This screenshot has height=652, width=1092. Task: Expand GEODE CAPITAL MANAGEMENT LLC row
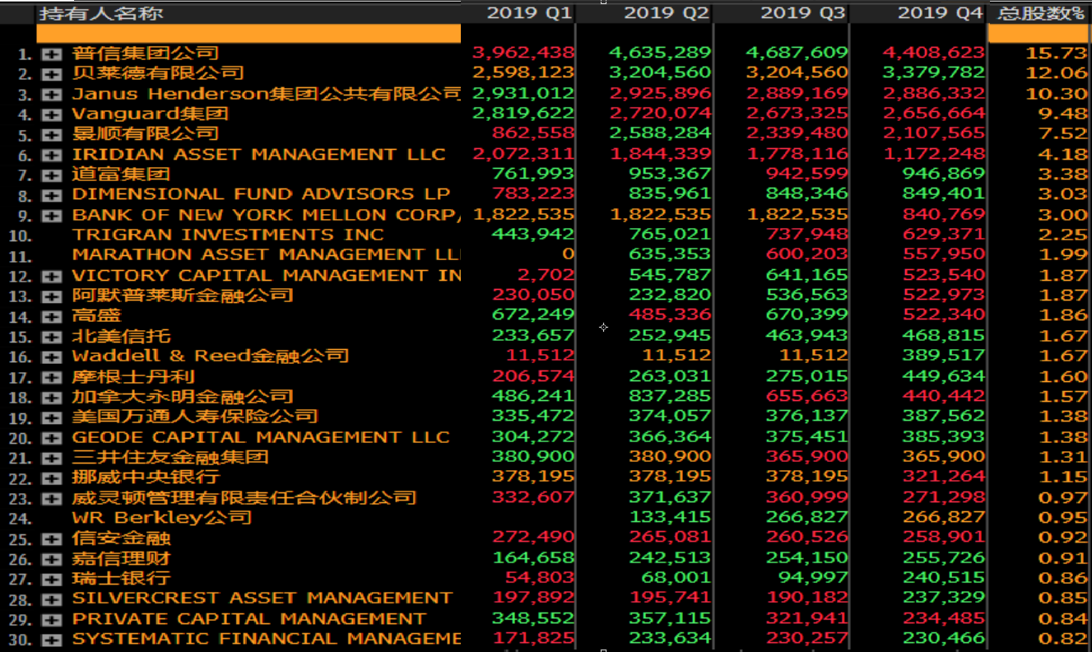(52, 438)
